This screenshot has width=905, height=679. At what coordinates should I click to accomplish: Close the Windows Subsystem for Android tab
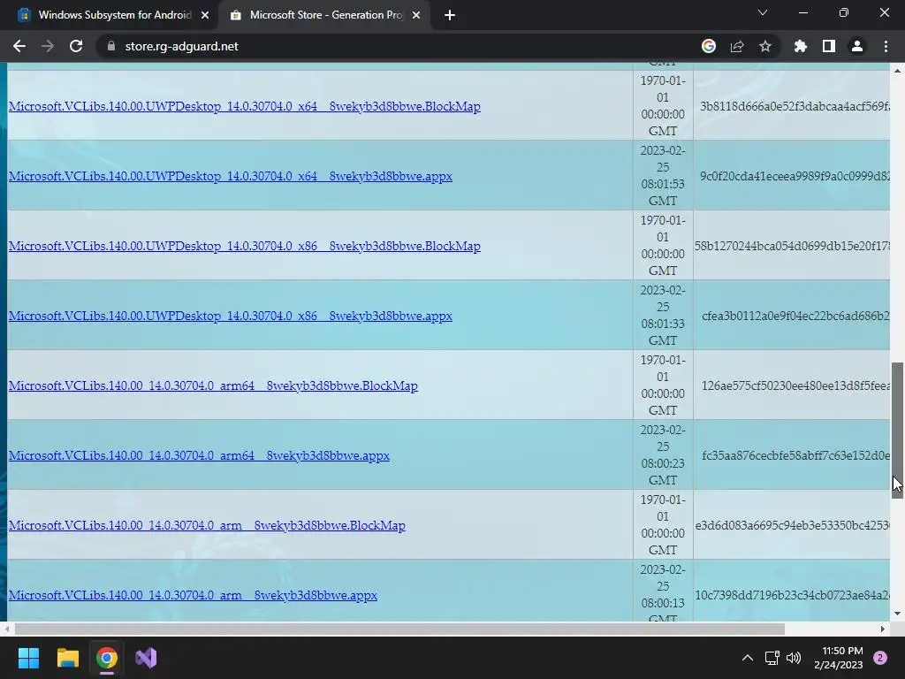[x=205, y=16]
